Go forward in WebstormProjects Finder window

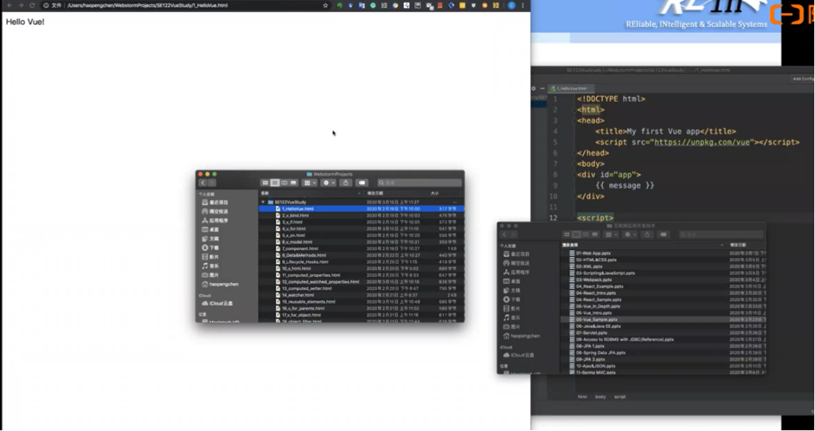point(212,183)
